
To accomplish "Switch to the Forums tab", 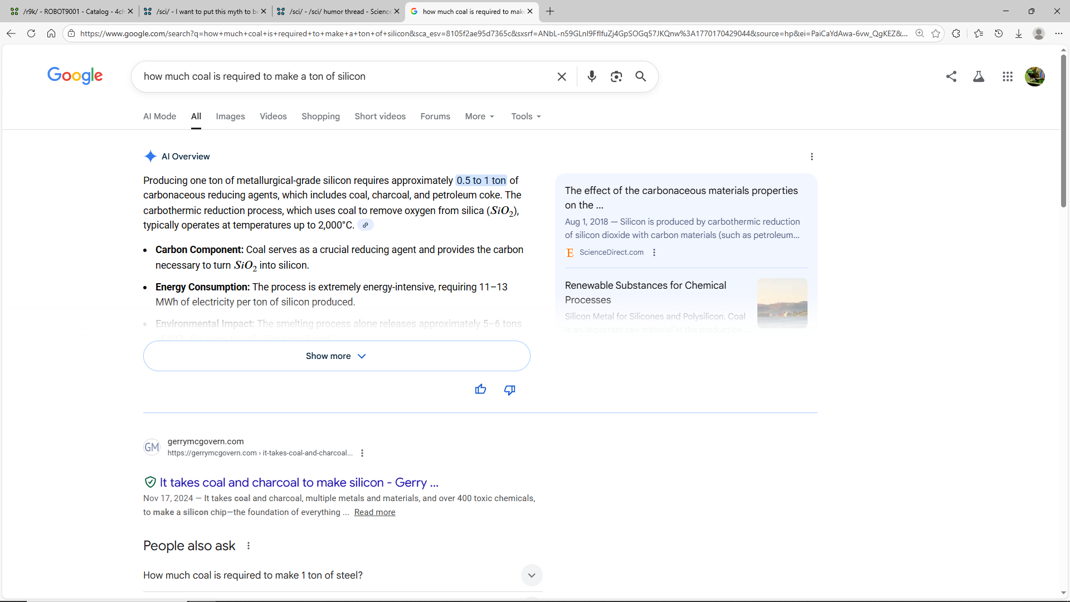I will click(x=435, y=116).
